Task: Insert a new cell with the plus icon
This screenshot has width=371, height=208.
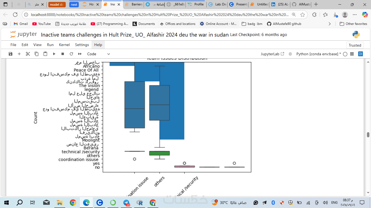Action: (19, 54)
